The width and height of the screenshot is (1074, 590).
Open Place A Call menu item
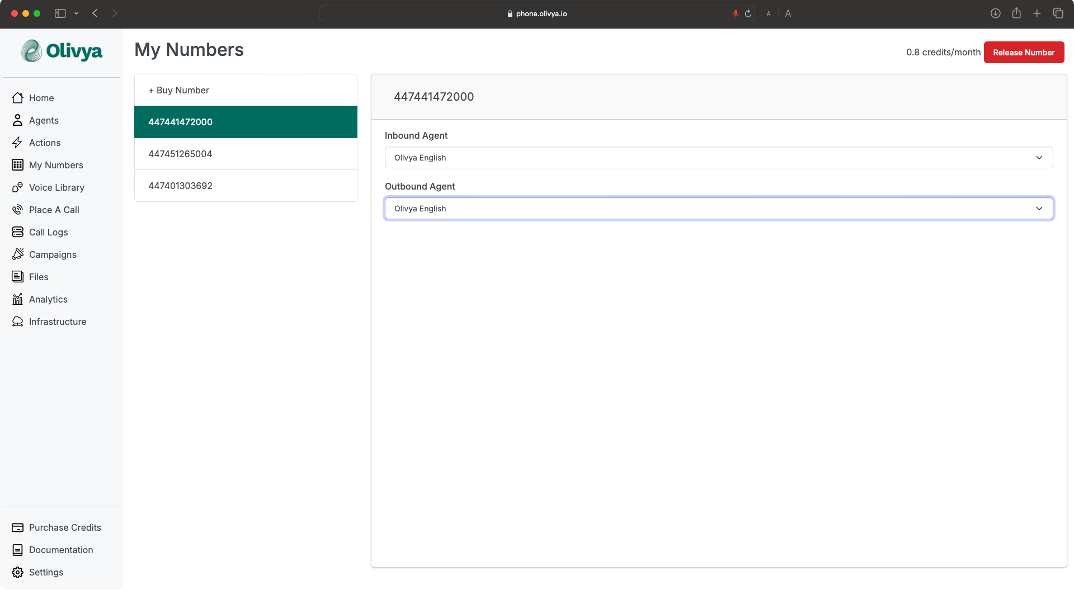[x=54, y=210]
